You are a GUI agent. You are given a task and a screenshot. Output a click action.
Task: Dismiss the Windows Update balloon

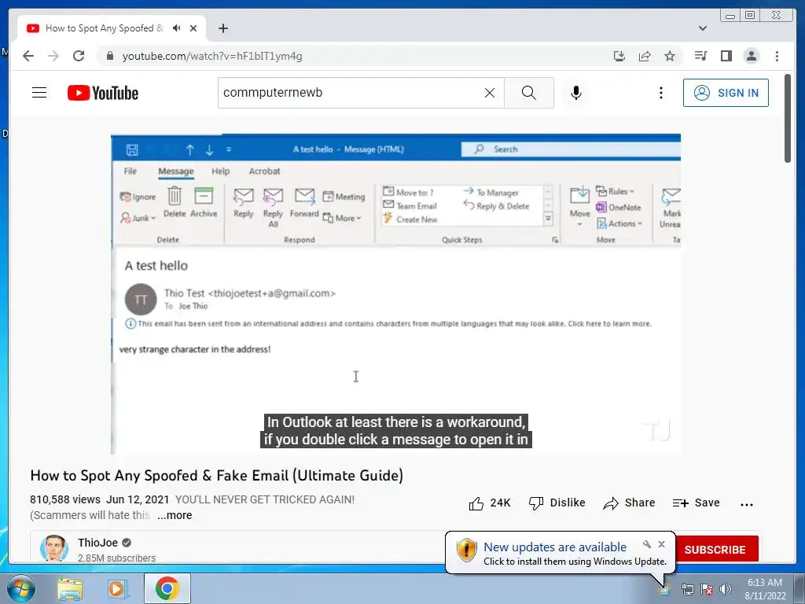point(661,544)
